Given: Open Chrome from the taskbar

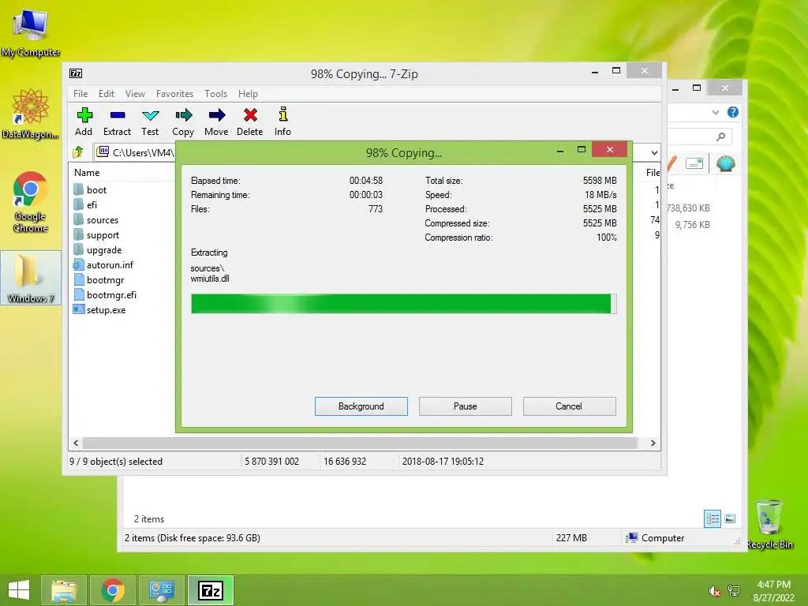Looking at the screenshot, I should pyautogui.click(x=113, y=590).
